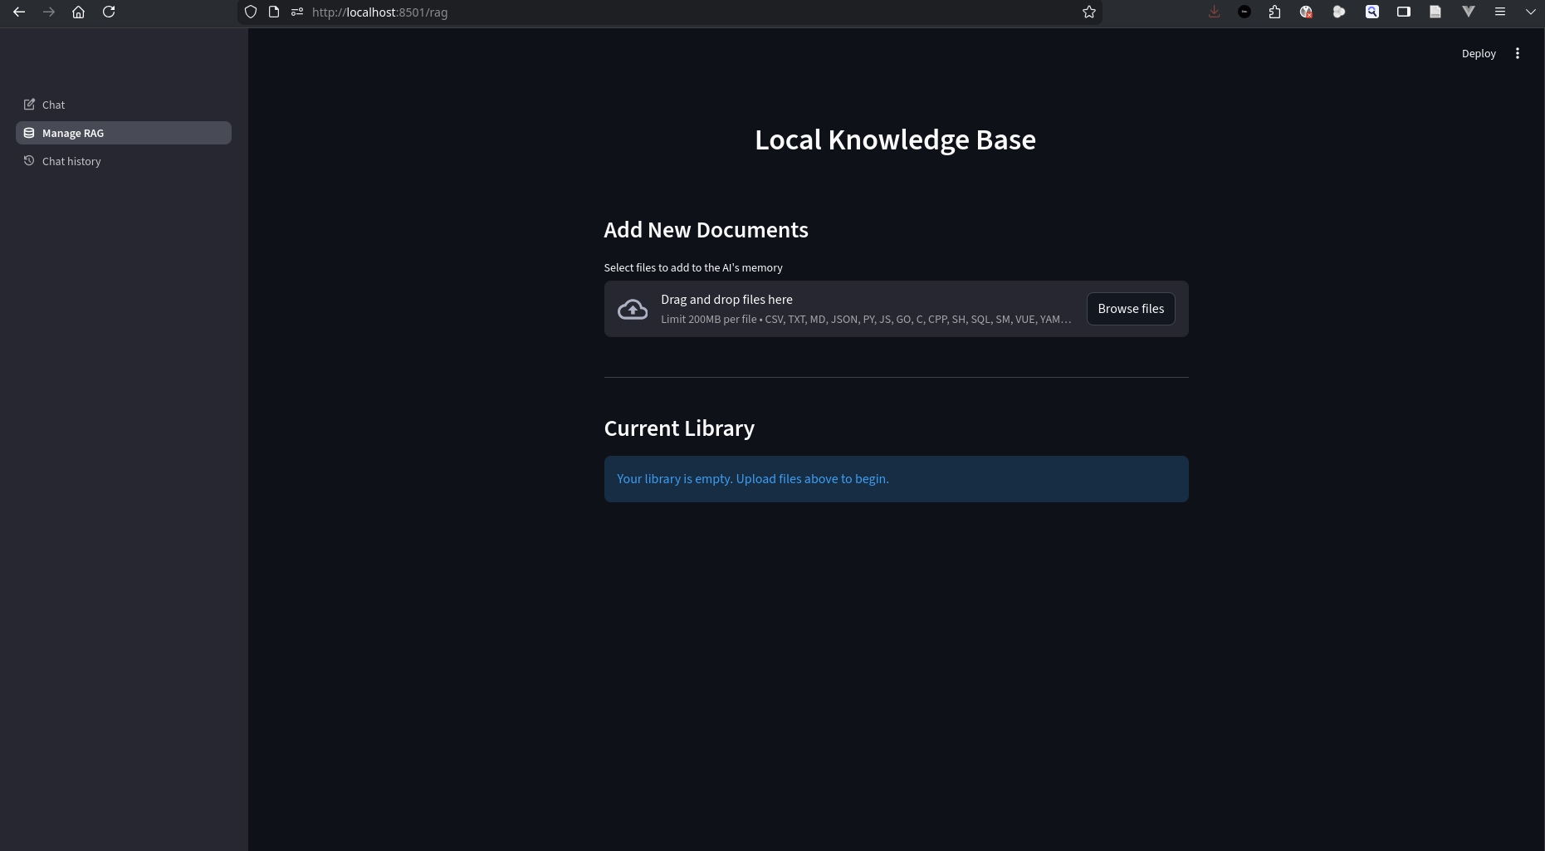
Task: Click the Deploy button
Action: click(1478, 53)
